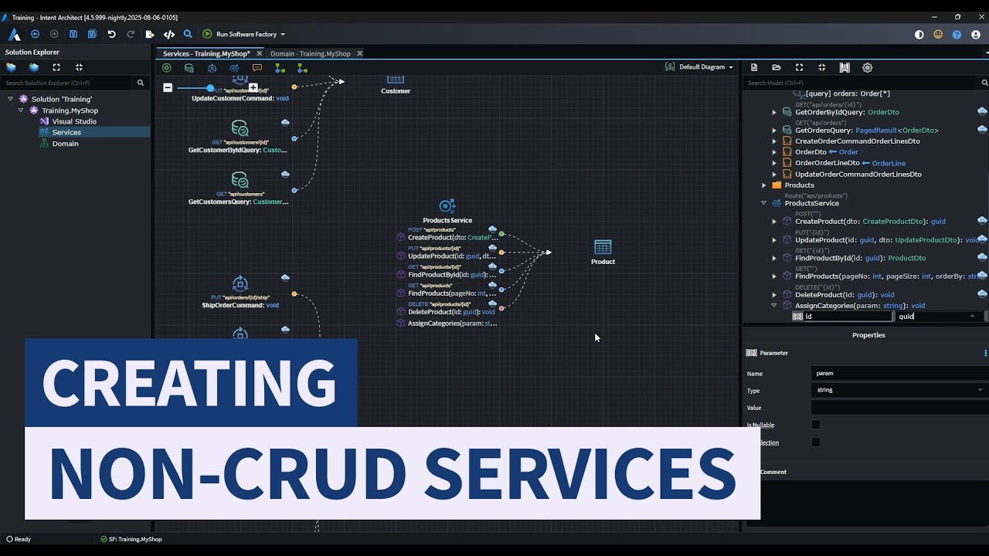Zoom in with the plus button
Screen dimensions: 989x556
253,88
